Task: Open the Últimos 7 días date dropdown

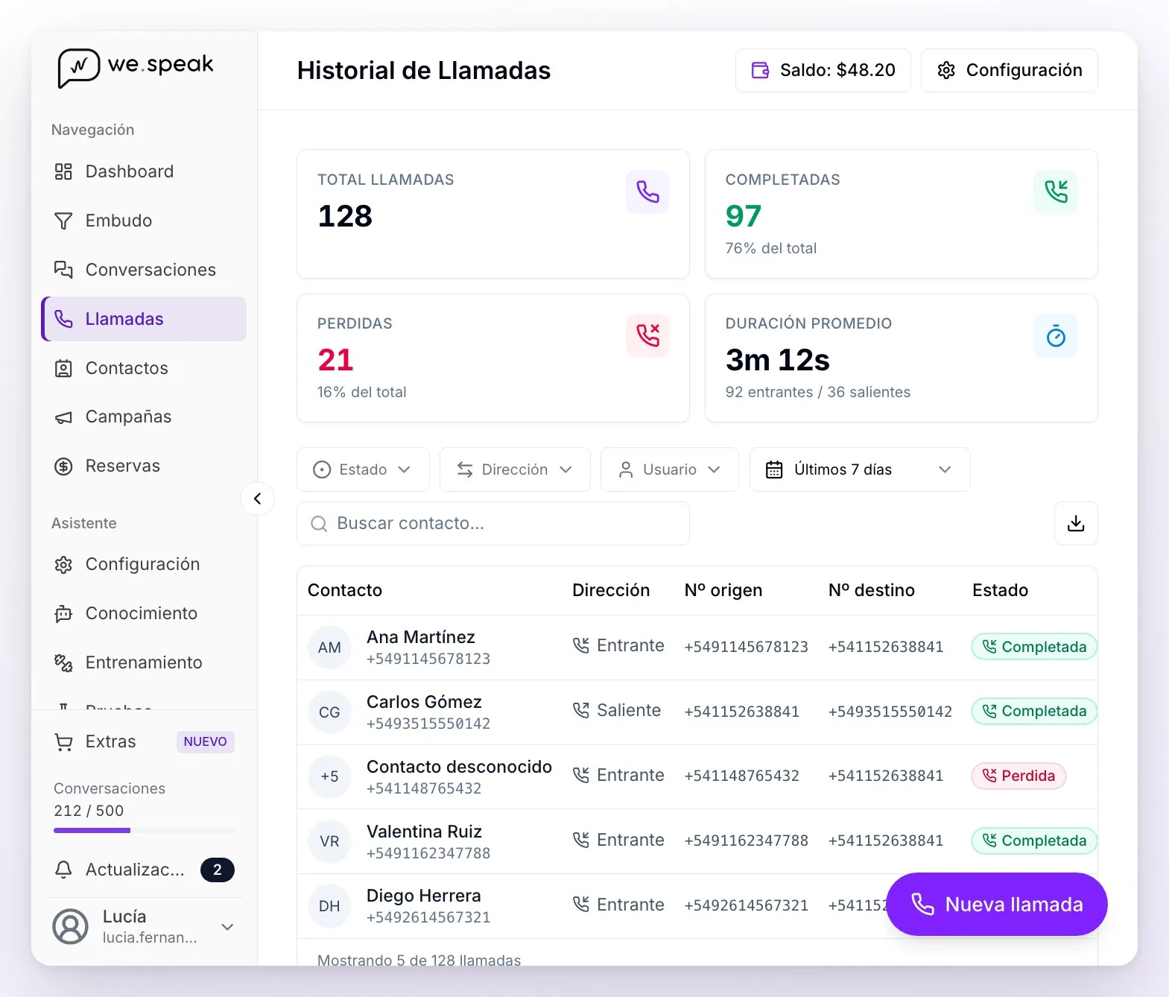Action: (860, 469)
